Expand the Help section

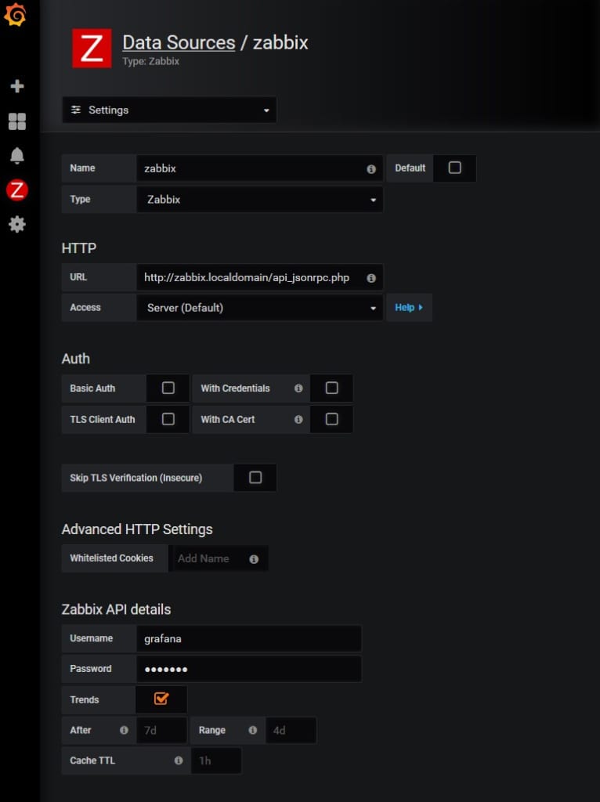(x=409, y=307)
